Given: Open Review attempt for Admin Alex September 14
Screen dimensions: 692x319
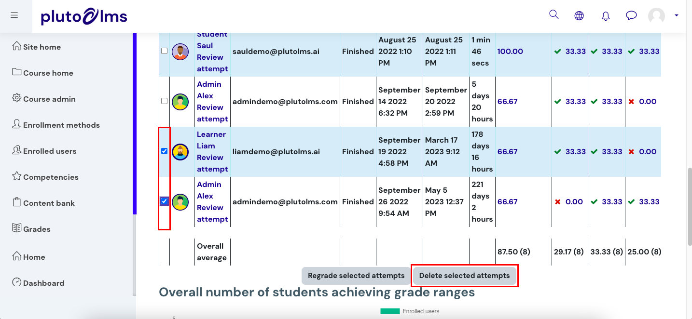Looking at the screenshot, I should click(212, 113).
